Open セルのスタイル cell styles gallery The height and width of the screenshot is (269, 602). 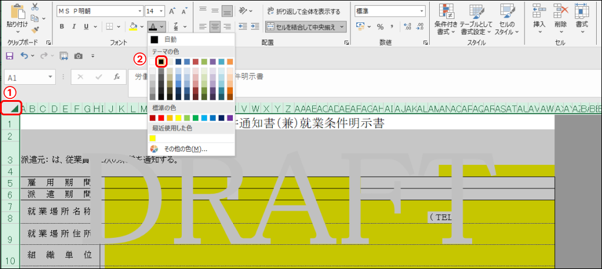[x=507, y=19]
